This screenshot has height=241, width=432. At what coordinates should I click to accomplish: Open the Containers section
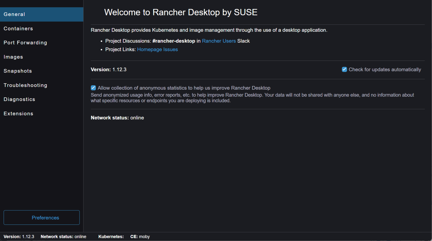[x=18, y=28]
